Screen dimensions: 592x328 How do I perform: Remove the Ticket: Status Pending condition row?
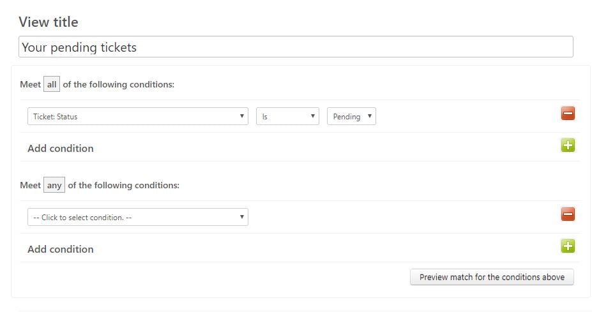pyautogui.click(x=568, y=113)
